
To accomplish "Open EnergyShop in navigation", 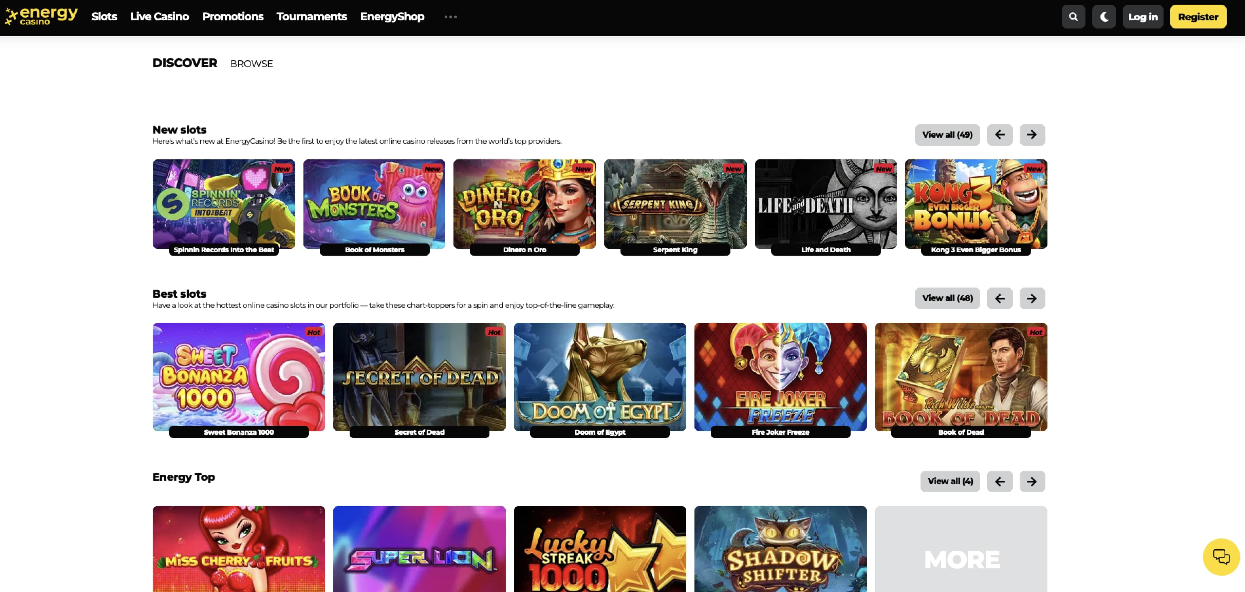I will click(x=392, y=17).
